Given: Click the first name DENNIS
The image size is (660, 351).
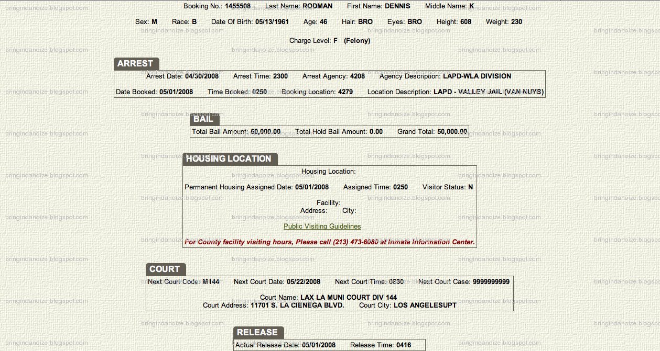Looking at the screenshot, I should 397,6.
